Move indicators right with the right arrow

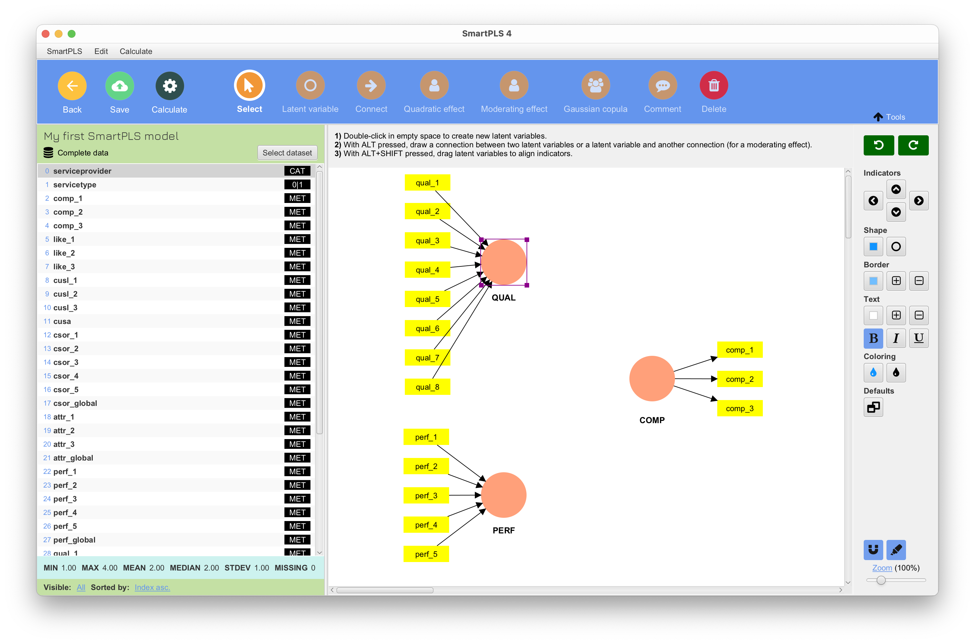(919, 200)
